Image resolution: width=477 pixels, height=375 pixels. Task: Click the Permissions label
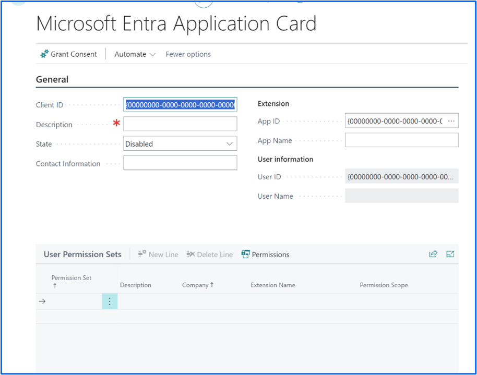pos(270,255)
